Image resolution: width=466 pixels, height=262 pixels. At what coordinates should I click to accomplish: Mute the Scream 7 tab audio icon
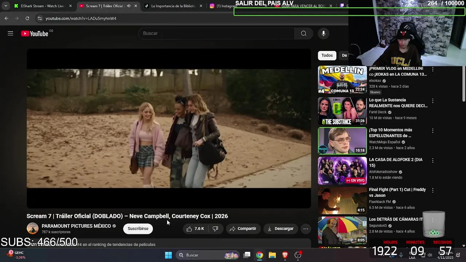click(129, 6)
